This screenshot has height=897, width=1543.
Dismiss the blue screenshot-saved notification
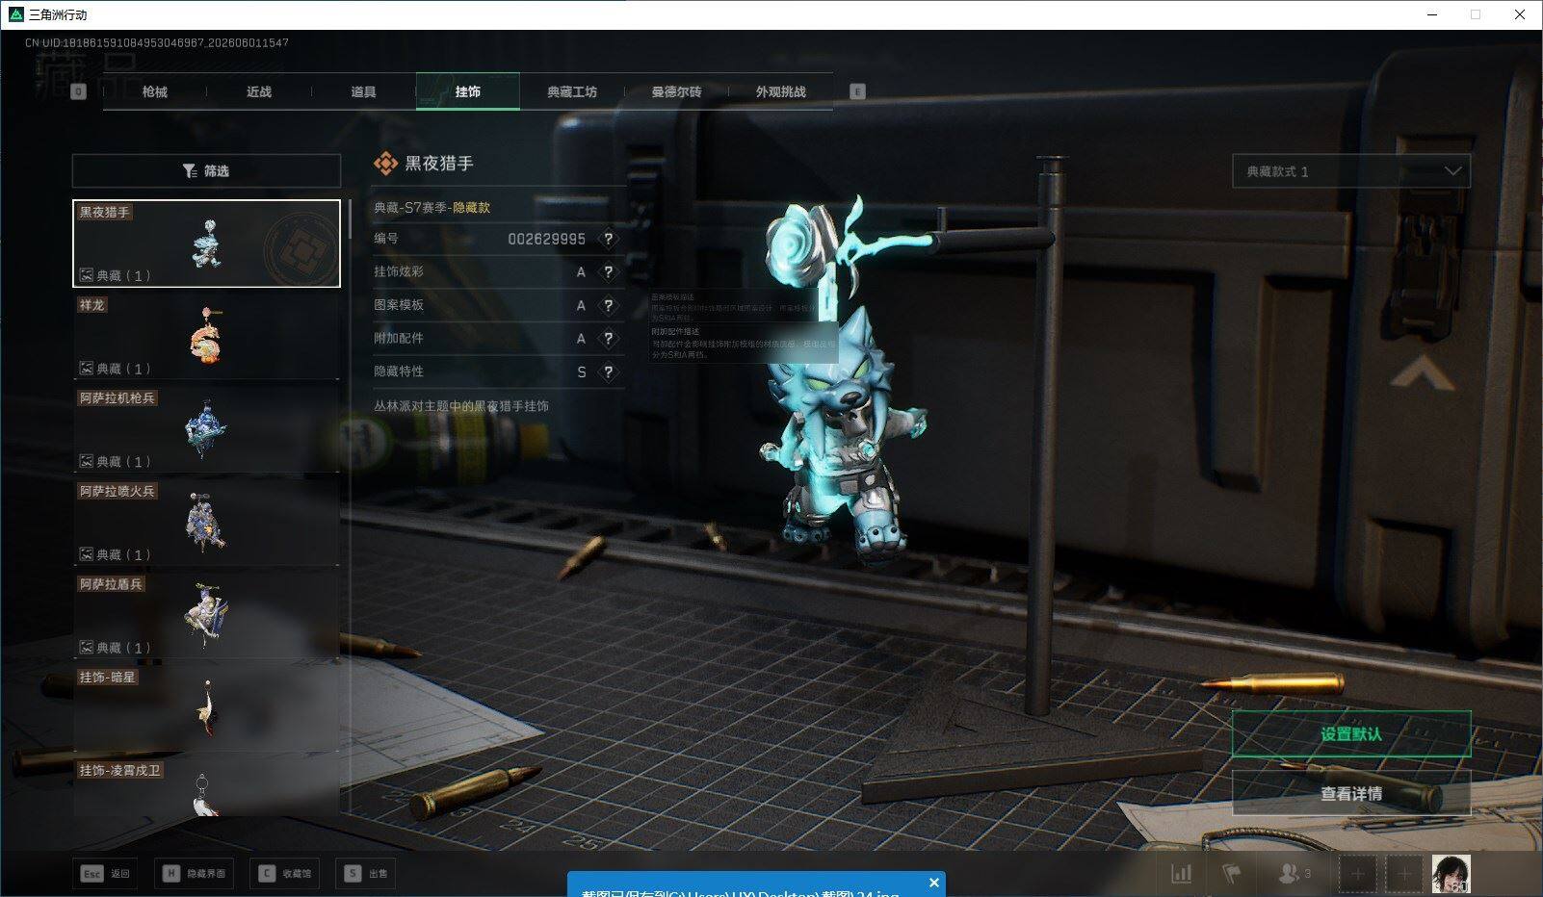pos(933,883)
